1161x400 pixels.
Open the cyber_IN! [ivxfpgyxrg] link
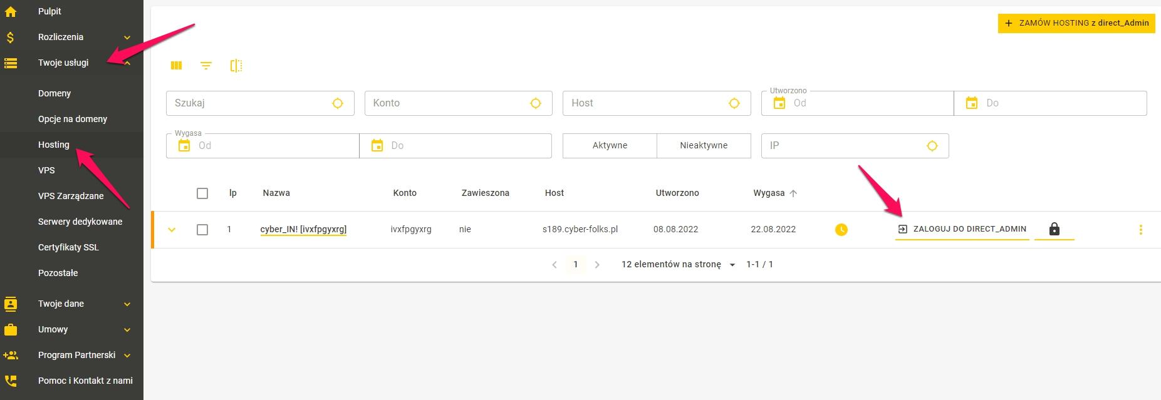pos(303,229)
